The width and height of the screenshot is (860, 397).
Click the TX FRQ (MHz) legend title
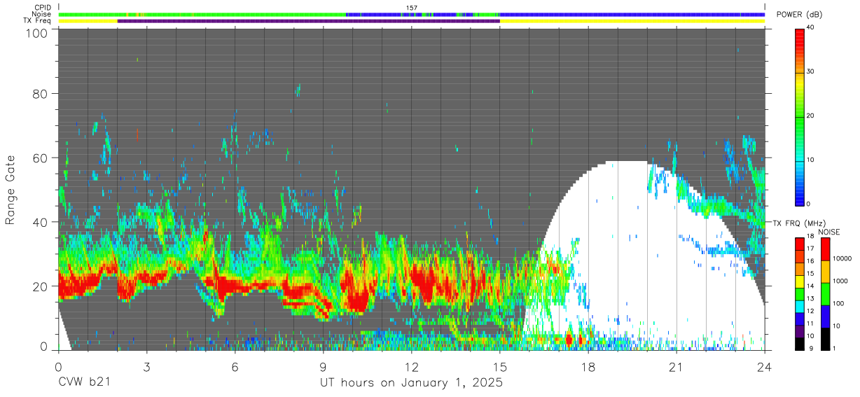(x=798, y=223)
